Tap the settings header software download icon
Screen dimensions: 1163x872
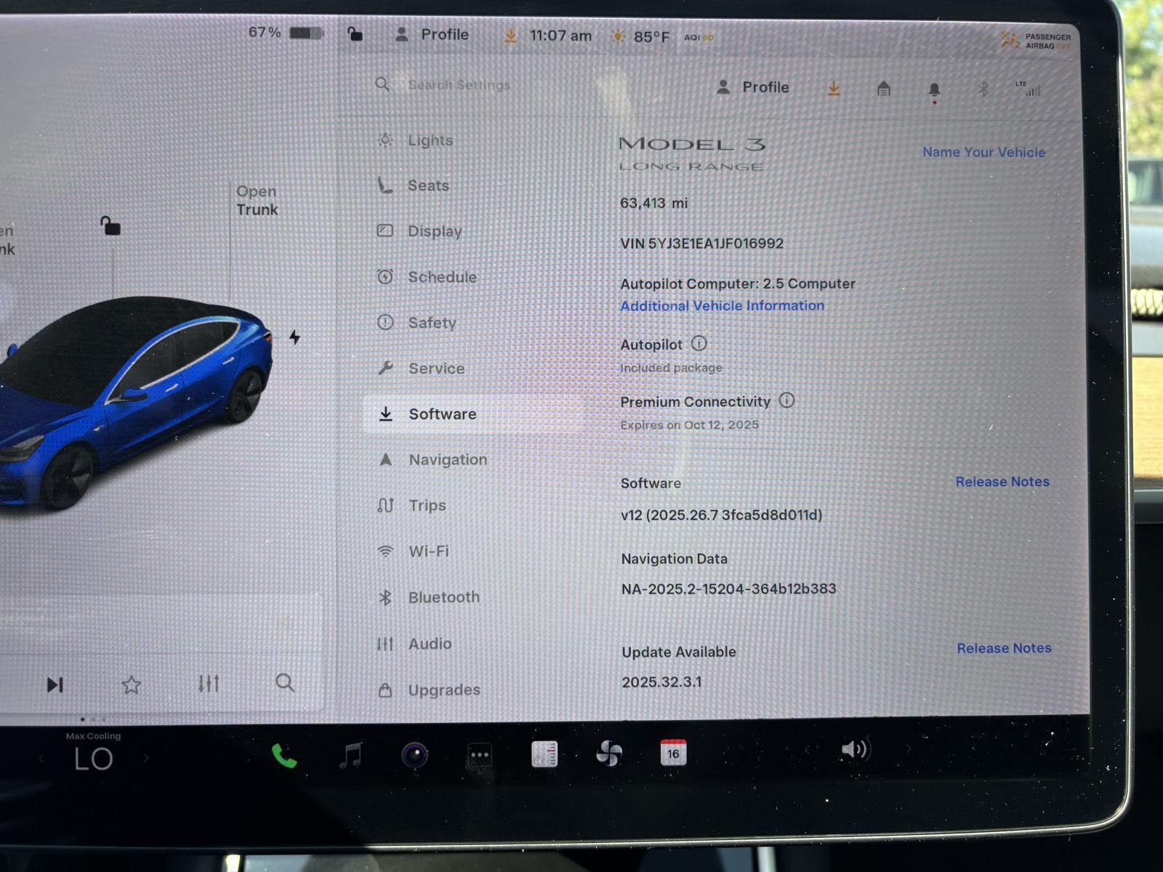834,88
